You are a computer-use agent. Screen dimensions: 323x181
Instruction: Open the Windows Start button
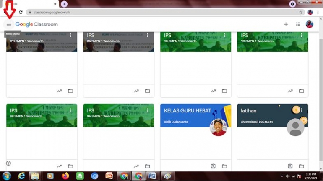pos(6,176)
